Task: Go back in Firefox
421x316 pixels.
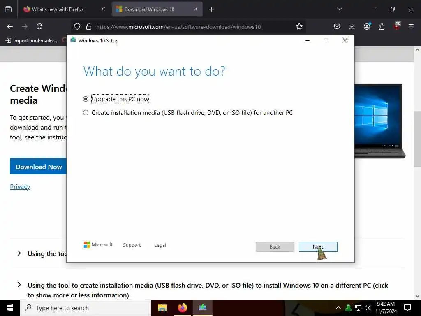Action: click(10, 26)
